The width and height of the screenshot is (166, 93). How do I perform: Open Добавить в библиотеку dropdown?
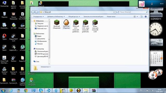pyautogui.click(x=56, y=17)
